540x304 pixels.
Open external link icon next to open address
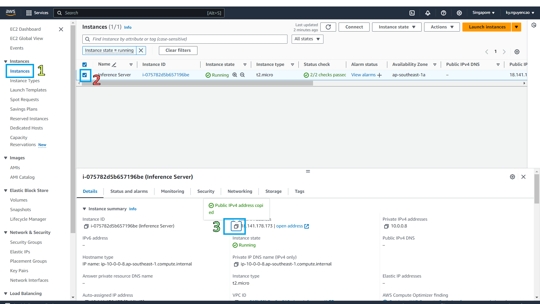[307, 226]
